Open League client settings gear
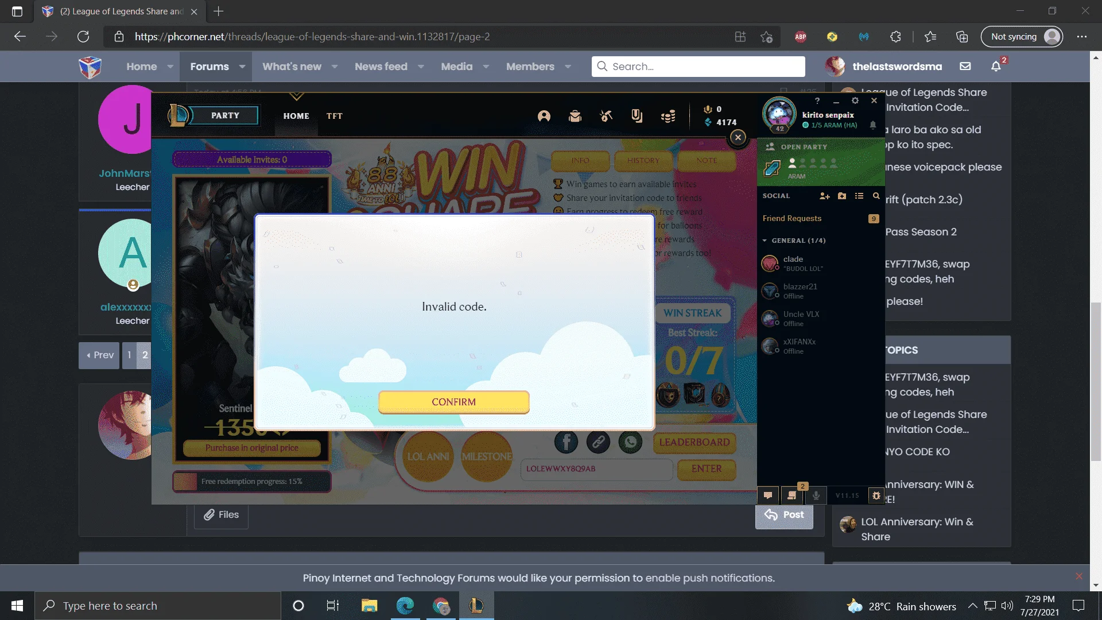The width and height of the screenshot is (1102, 620). tap(855, 100)
